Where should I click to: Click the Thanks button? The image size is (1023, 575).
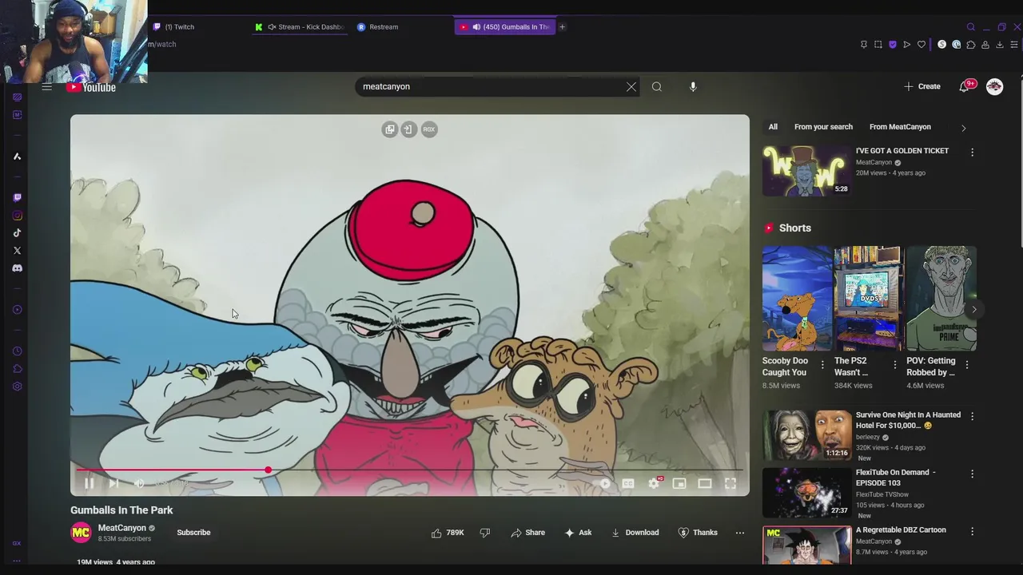[x=698, y=533]
